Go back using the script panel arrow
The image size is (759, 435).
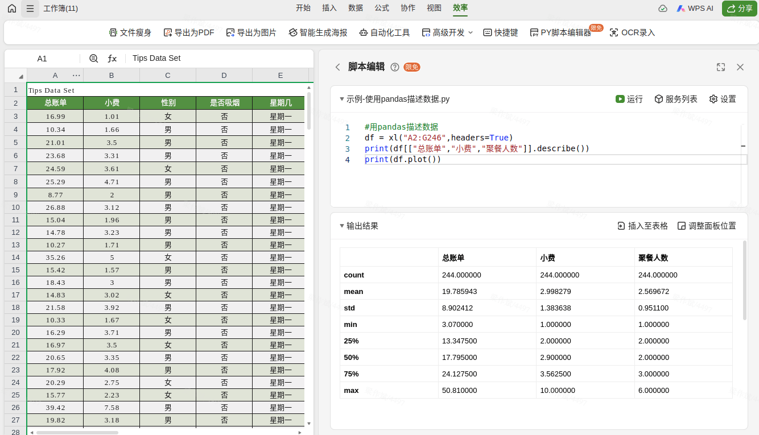(337, 67)
